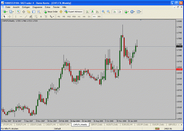Screen dimensions: 184x131
Task: Switch to bar chart display
Action: [x=87, y=12]
